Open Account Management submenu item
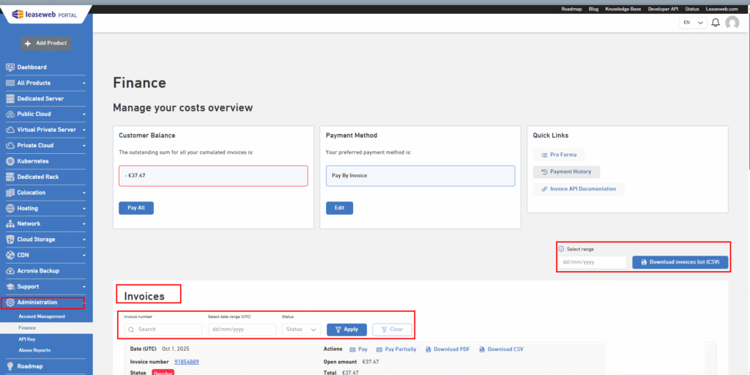 point(42,316)
